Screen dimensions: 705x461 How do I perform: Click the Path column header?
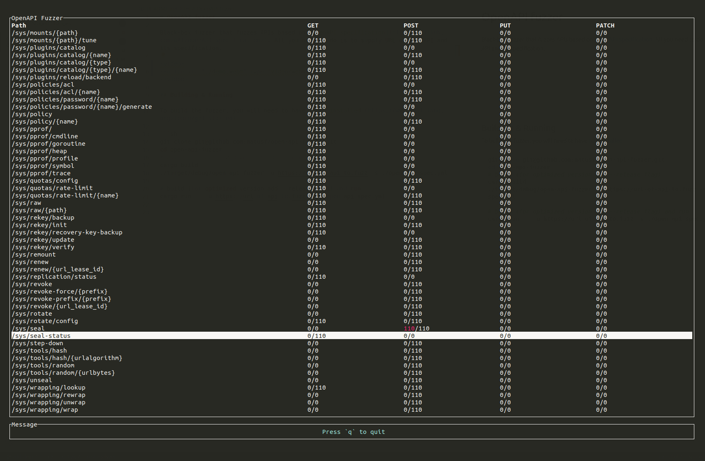tap(19, 25)
